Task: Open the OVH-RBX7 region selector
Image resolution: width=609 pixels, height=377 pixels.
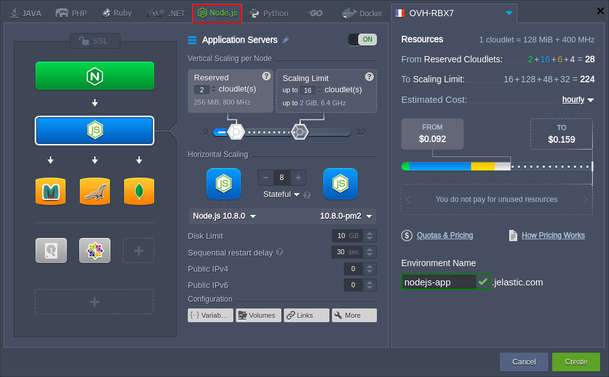Action: coord(510,12)
